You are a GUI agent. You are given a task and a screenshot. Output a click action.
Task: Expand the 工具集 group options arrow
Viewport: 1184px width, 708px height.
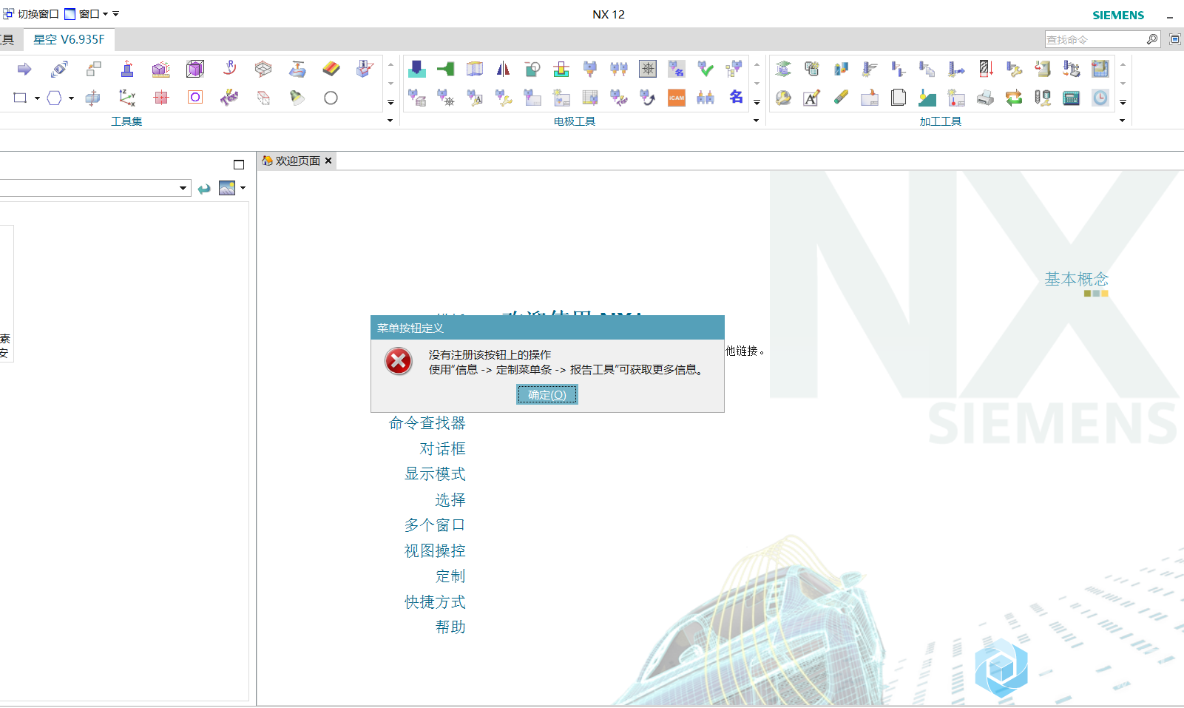390,121
